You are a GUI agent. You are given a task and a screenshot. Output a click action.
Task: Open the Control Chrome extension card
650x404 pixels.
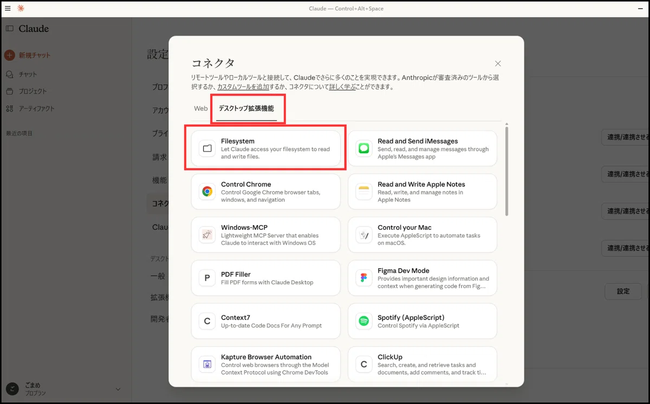point(266,191)
